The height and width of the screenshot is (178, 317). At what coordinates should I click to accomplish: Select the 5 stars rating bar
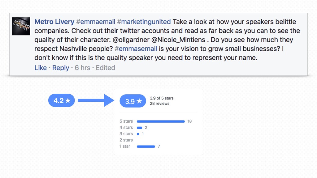[161, 121]
